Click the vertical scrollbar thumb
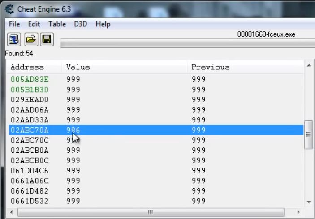This screenshot has height=219, width=315. 308,134
